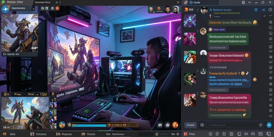The height and width of the screenshot is (137, 274).
Task: Open the two-warriors preview thumbnail in stream window
Action: coord(25,113)
